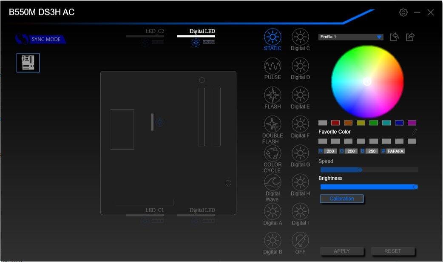Reset settings with the RESET button
Image resolution: width=443 pixels, height=262 pixels.
pyautogui.click(x=392, y=251)
